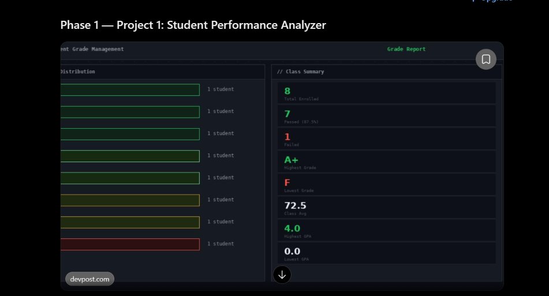This screenshot has height=296, width=549.
Task: Click the bookmark icon on the project image
Action: [485, 59]
